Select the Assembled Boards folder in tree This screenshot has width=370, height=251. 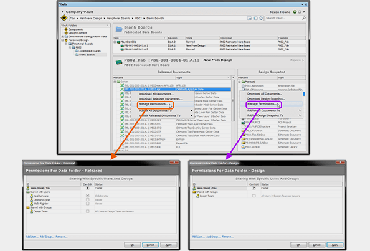pyautogui.click(x=90, y=51)
